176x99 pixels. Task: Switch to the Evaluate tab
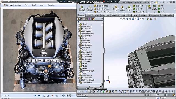pyautogui.click(x=135, y=15)
